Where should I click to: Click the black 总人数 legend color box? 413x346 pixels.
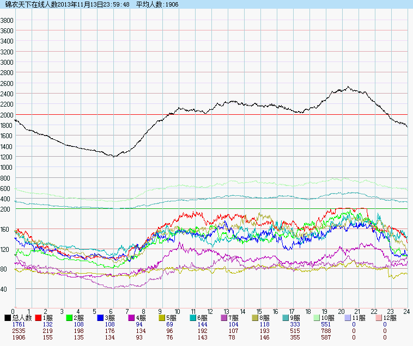8,318
